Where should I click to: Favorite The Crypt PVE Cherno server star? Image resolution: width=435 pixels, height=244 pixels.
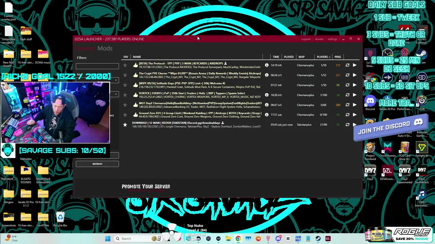coord(125,75)
